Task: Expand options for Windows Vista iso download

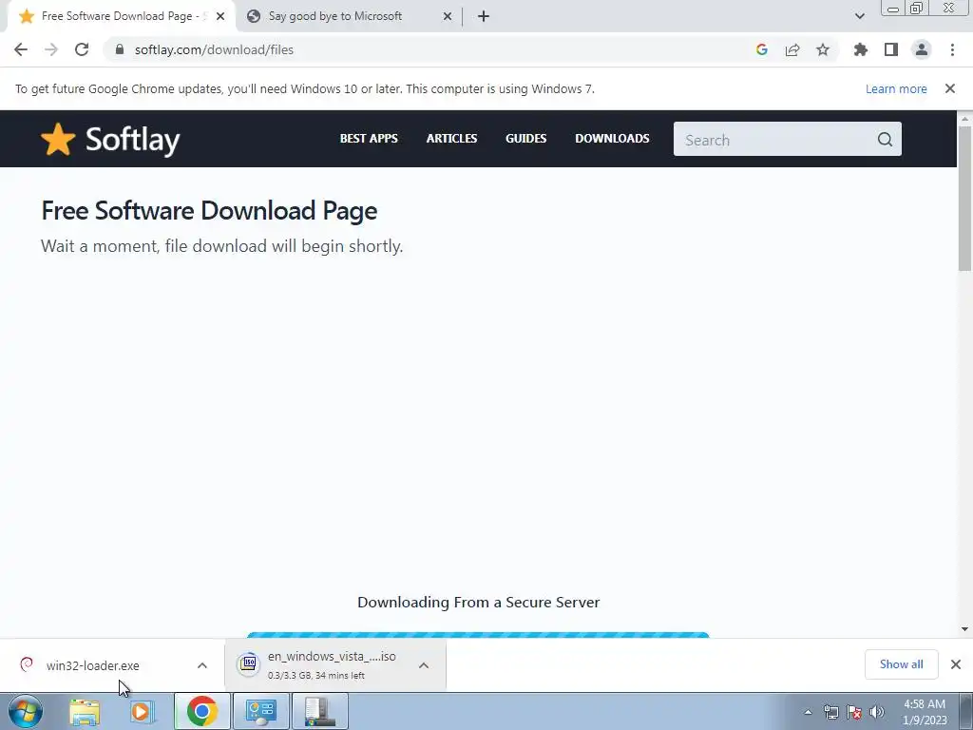Action: (x=424, y=665)
